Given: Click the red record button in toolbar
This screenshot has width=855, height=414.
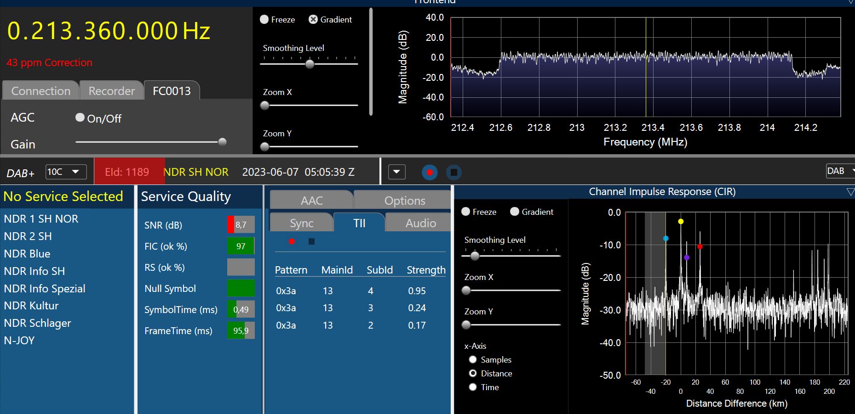Looking at the screenshot, I should tap(430, 173).
